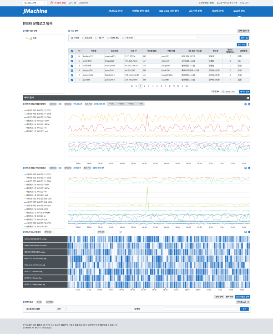Expand the tree node next to 운영
The height and width of the screenshot is (334, 273).
point(27,38)
